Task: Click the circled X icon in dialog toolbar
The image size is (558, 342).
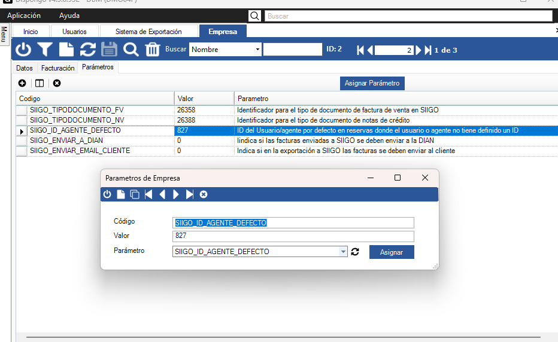Action: (x=204, y=194)
